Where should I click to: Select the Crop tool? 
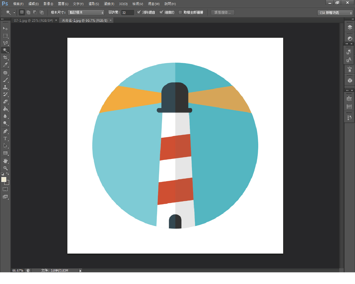pyautogui.click(x=5, y=57)
